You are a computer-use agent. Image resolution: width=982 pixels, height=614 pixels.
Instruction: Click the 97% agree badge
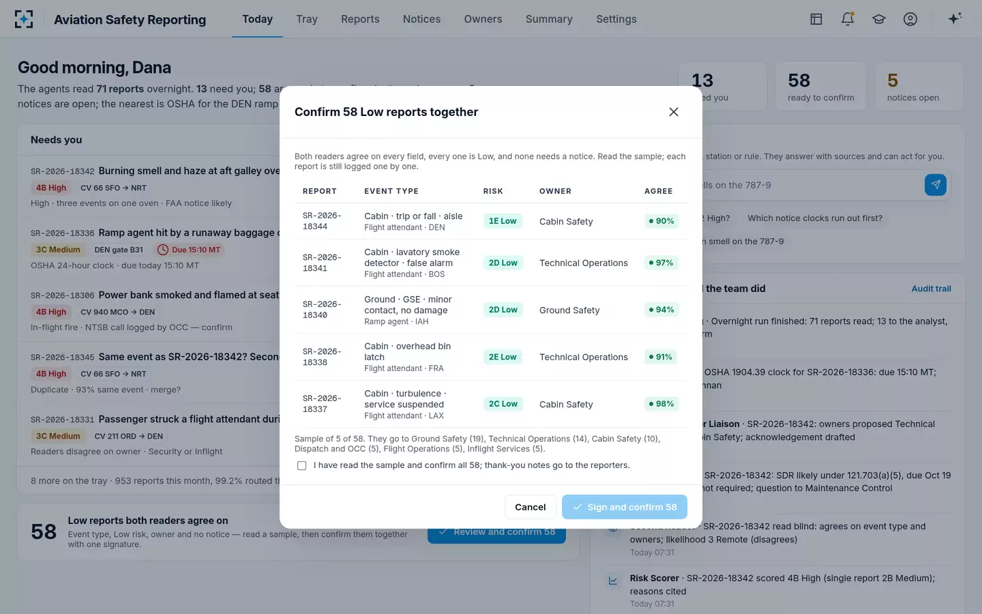661,263
